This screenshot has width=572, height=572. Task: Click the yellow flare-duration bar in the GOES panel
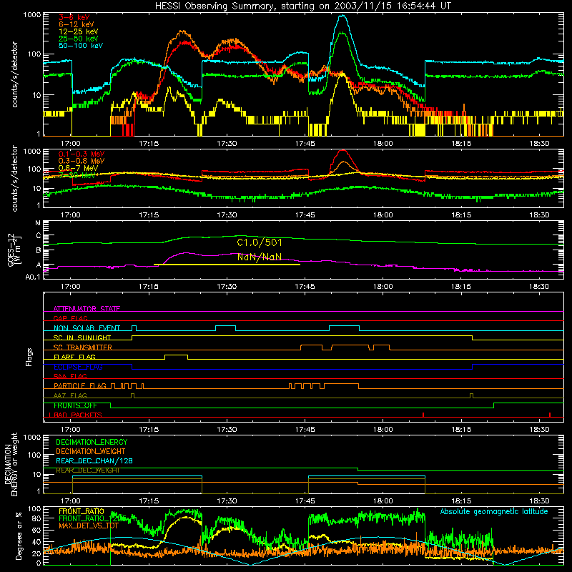click(227, 265)
